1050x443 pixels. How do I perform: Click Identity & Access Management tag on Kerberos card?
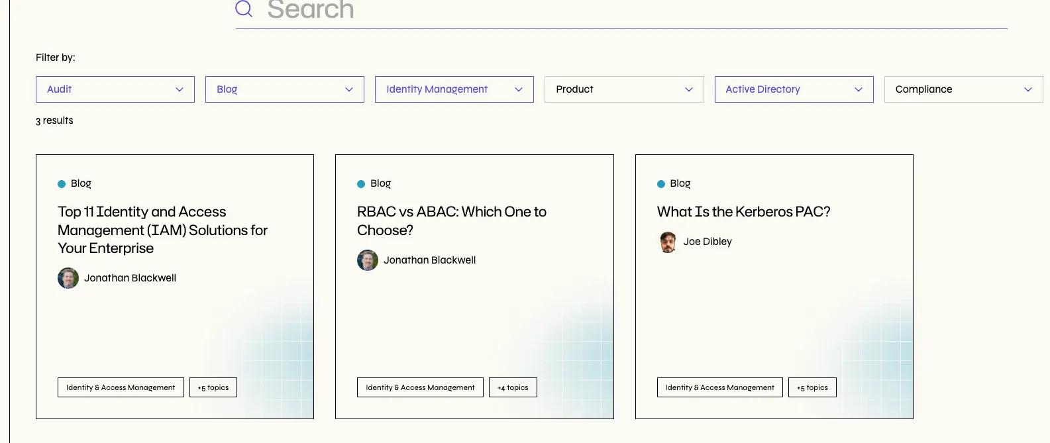click(x=719, y=387)
